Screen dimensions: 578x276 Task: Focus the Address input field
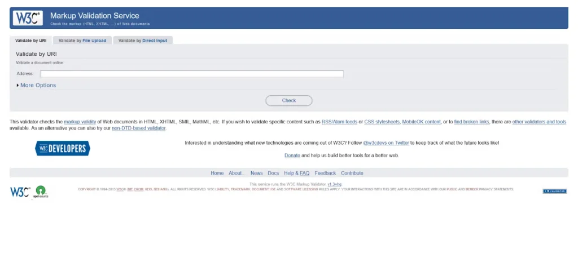pyautogui.click(x=191, y=74)
